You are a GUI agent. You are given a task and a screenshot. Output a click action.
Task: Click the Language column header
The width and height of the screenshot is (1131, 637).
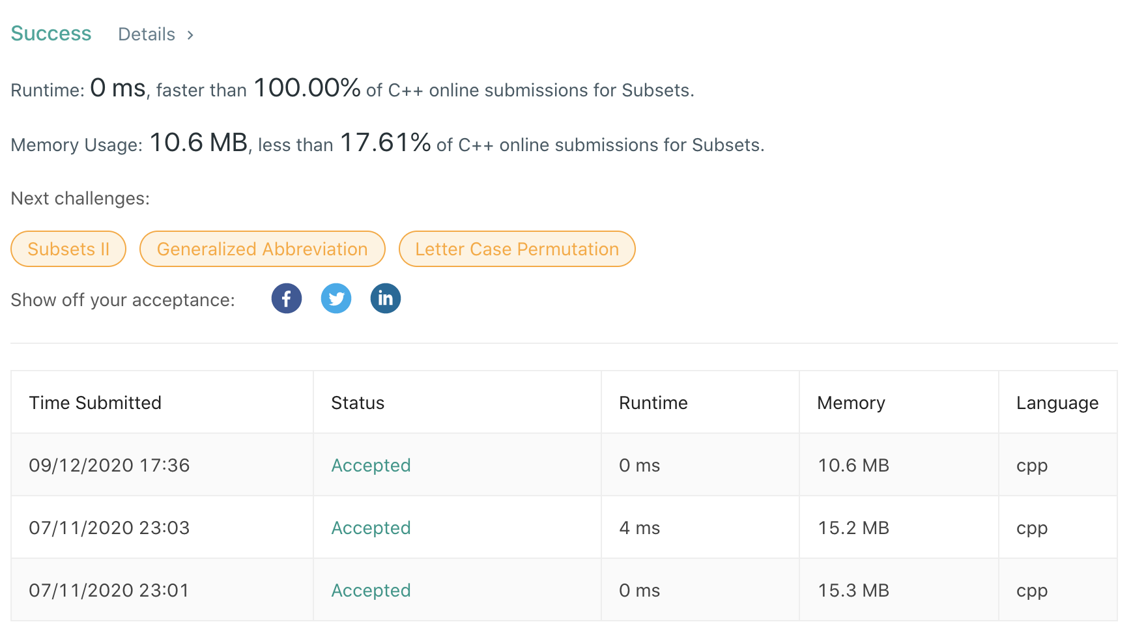point(1057,403)
